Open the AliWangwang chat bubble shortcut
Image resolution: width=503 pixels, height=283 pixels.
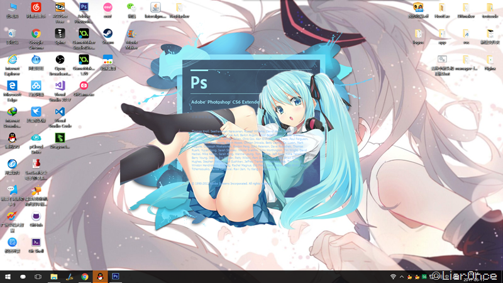[x=12, y=190]
